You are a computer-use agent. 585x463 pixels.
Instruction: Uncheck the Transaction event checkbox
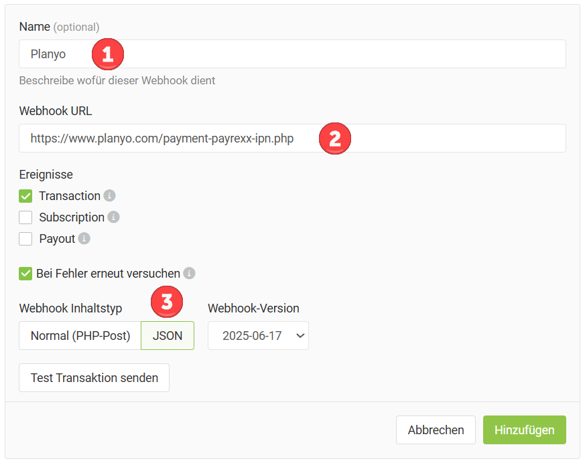coord(25,196)
